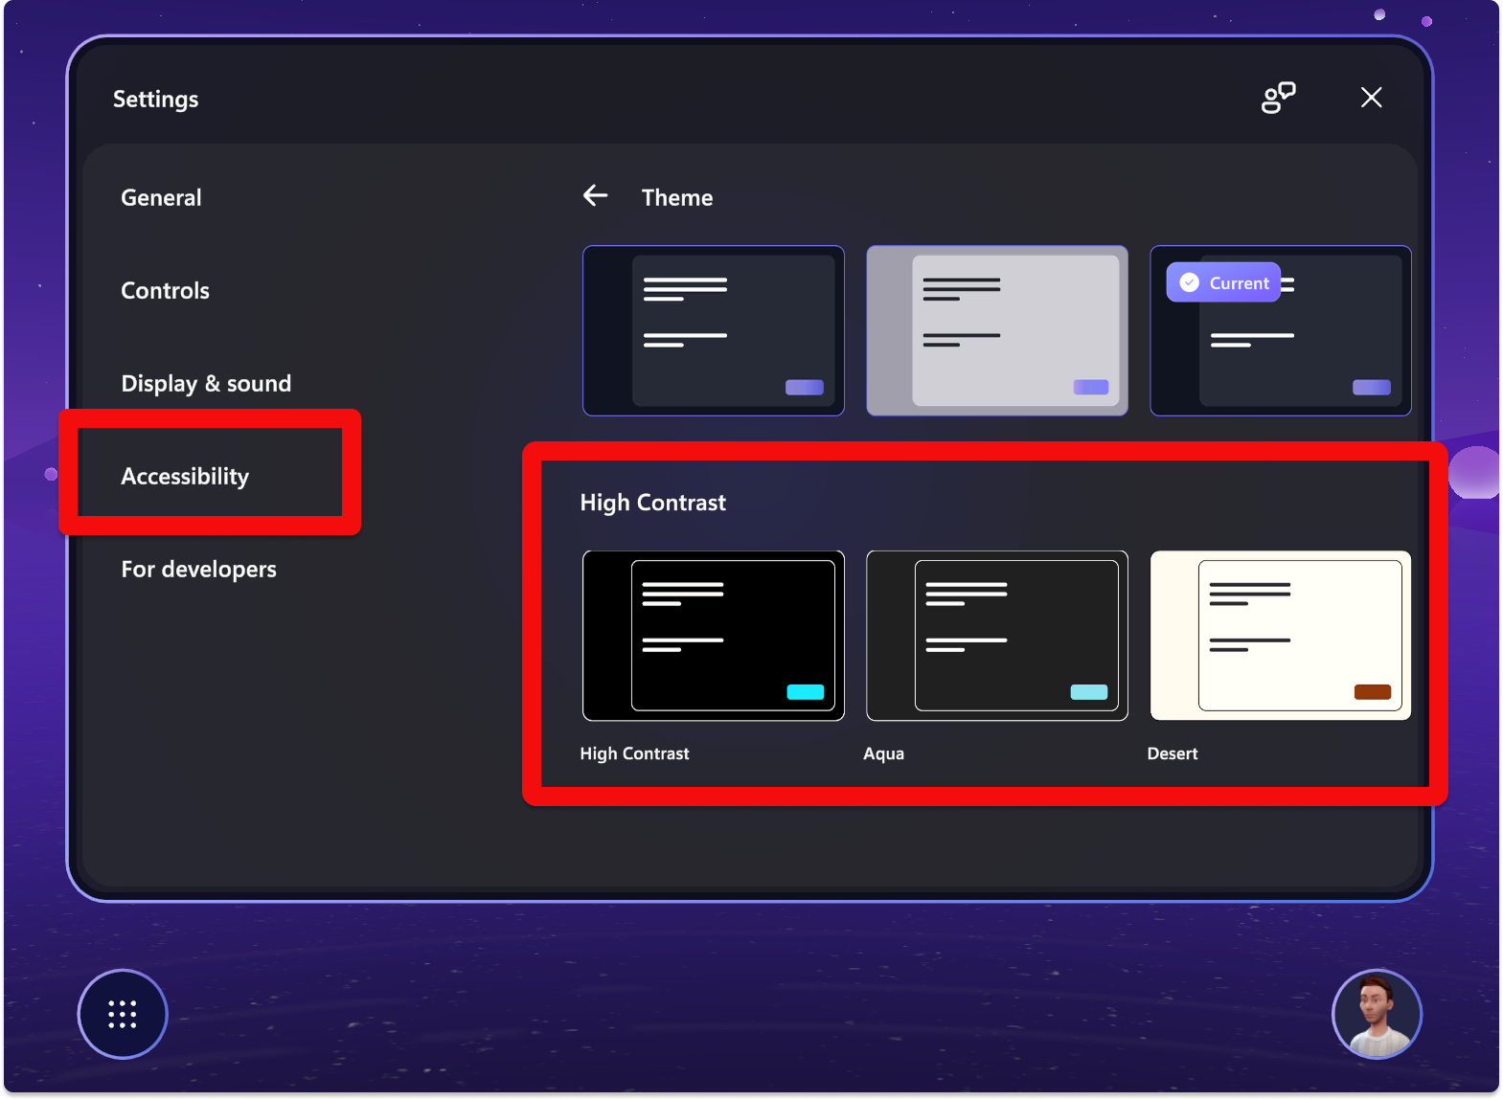Viewport: 1503px width, 1100px height.
Task: Open the app grid launcher button
Action: (x=123, y=1014)
